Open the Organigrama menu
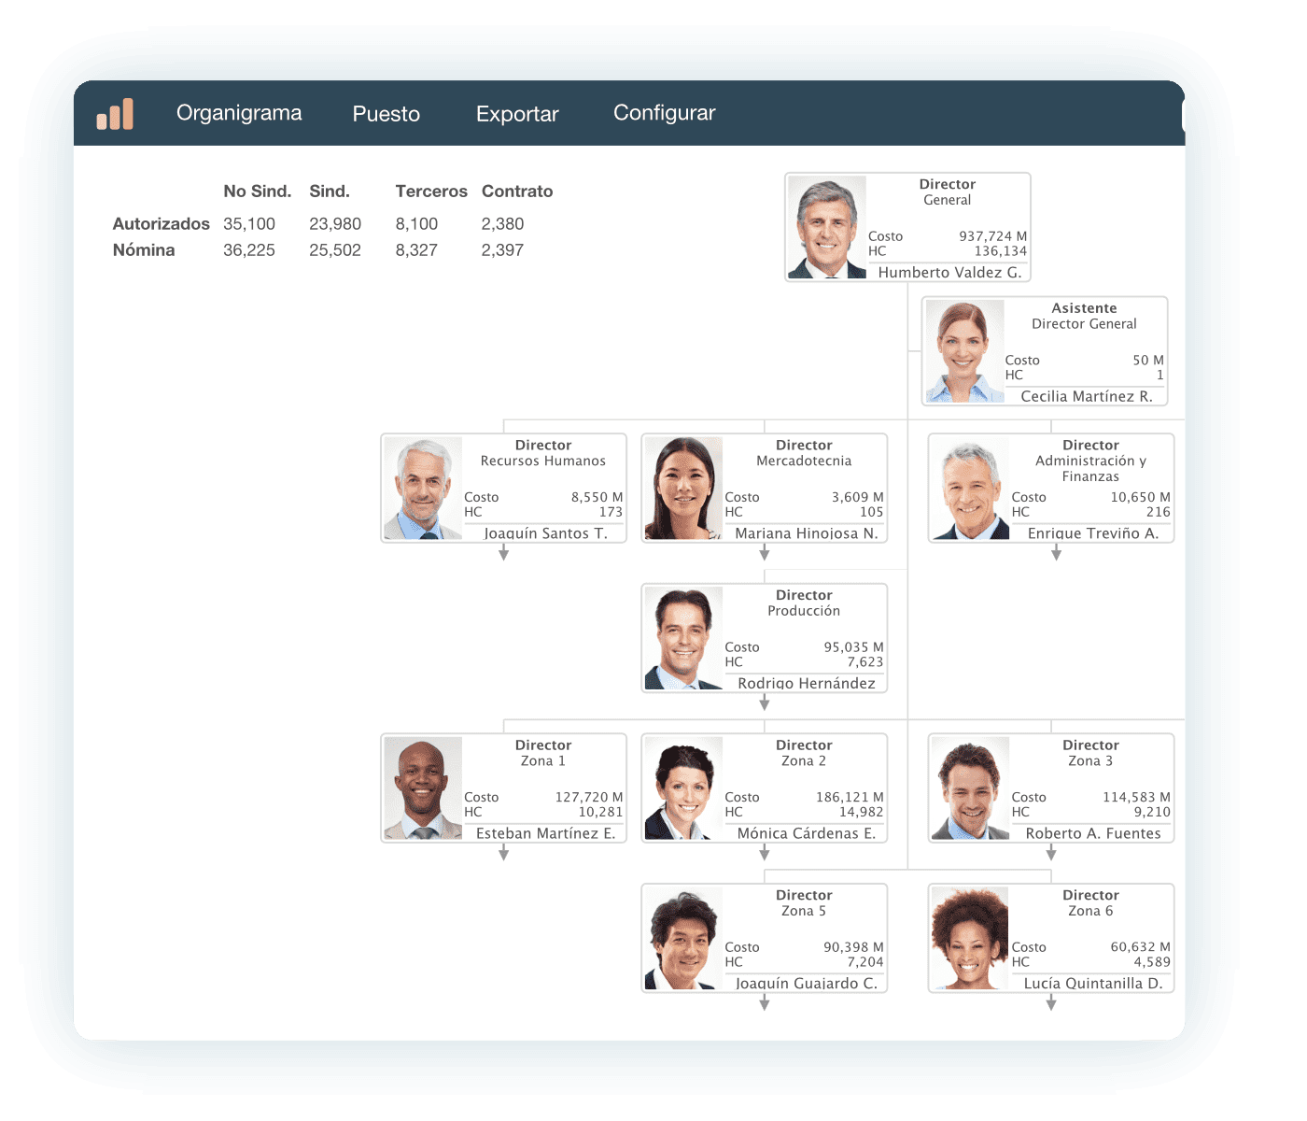Image resolution: width=1307 pixels, height=1121 pixels. [x=239, y=113]
